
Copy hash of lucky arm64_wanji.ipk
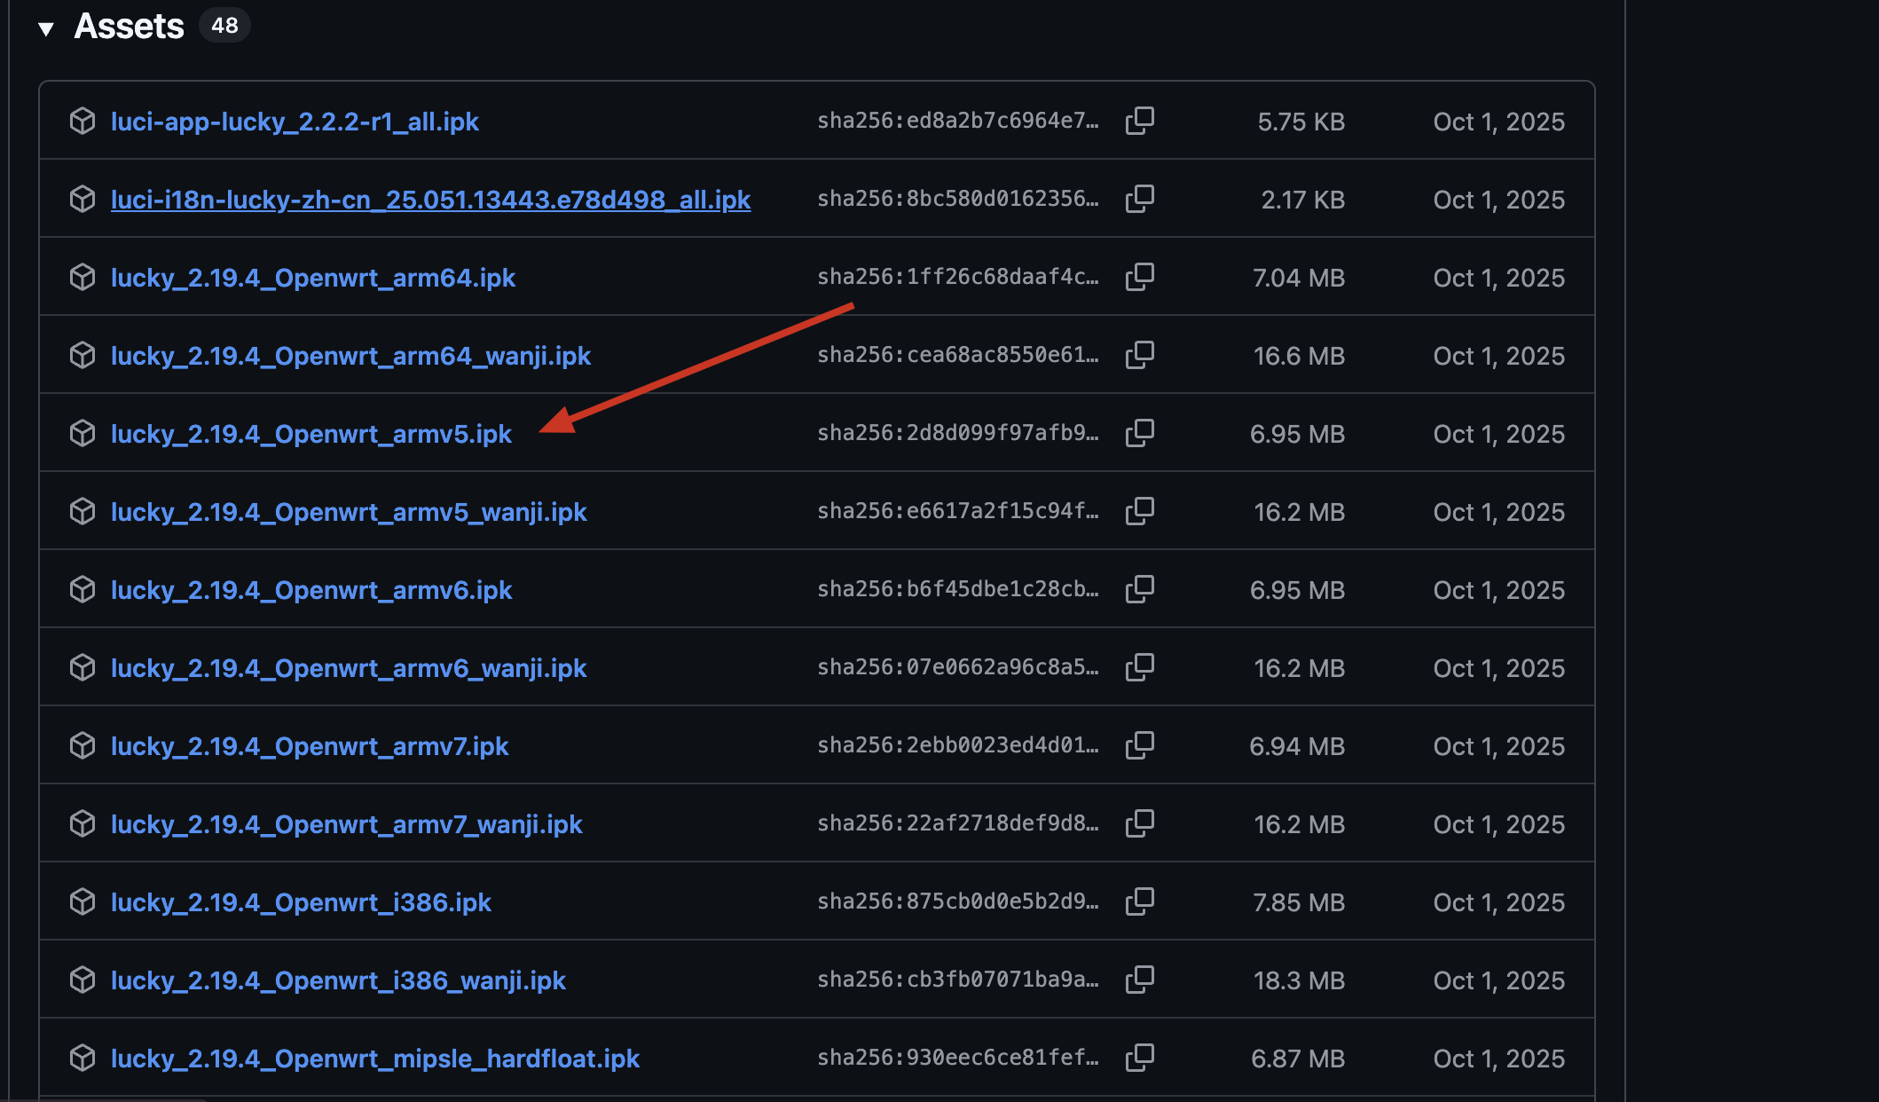[1140, 355]
